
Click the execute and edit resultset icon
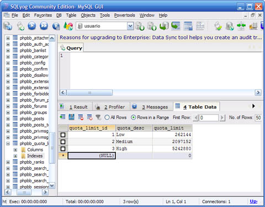(x=56, y=26)
